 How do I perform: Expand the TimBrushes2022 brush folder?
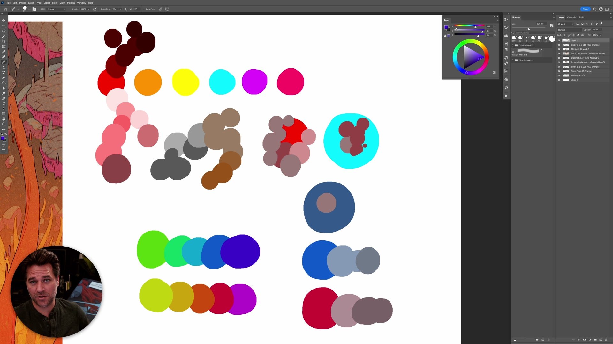(513, 45)
